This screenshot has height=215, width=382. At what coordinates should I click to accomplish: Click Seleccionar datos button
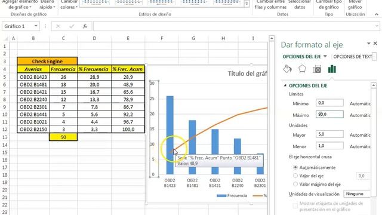300,5
